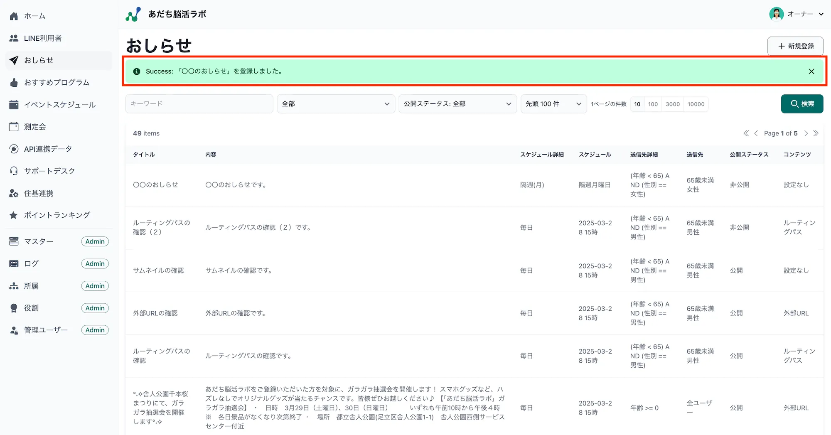This screenshot has height=435, width=831.
Task: Dismiss the green Success notification
Action: tap(811, 71)
